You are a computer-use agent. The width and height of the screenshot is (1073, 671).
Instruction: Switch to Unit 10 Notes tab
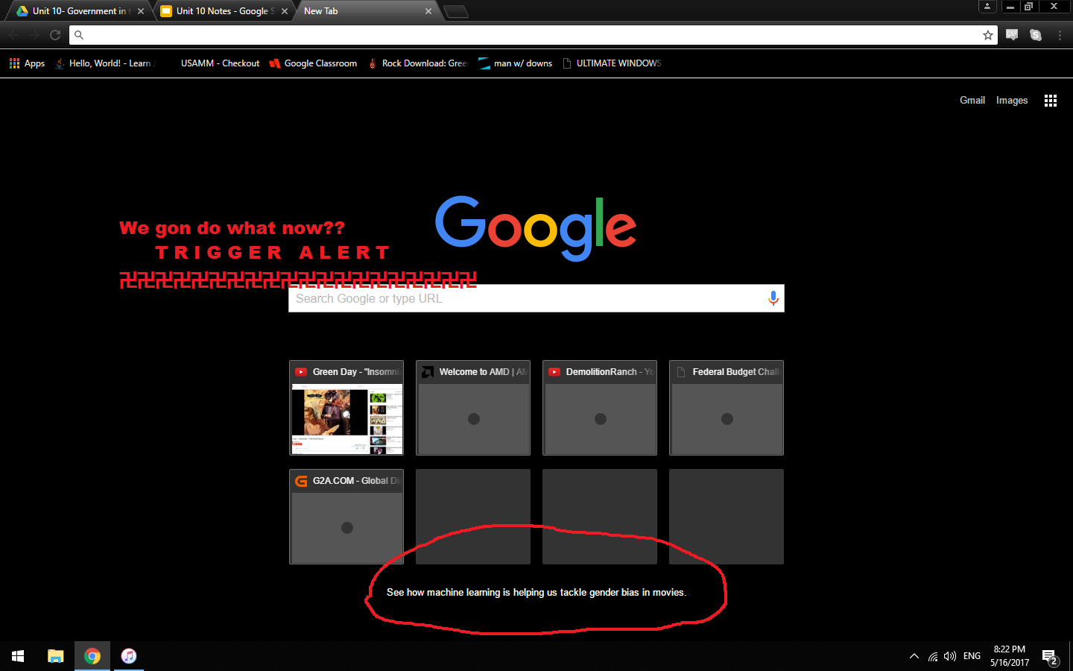pos(224,11)
